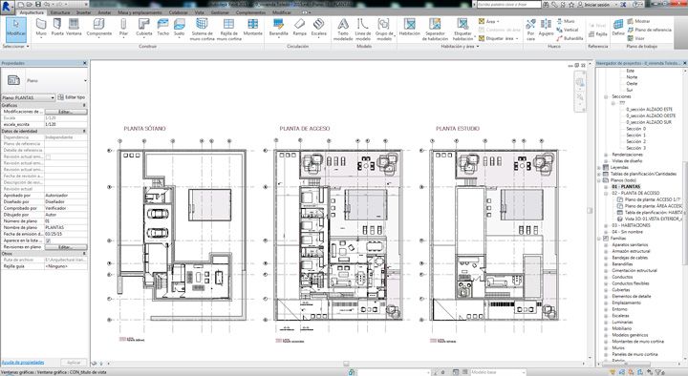Open the Plano PLANTAS instance dropdown
The height and width of the screenshot is (376, 688).
tap(28, 97)
